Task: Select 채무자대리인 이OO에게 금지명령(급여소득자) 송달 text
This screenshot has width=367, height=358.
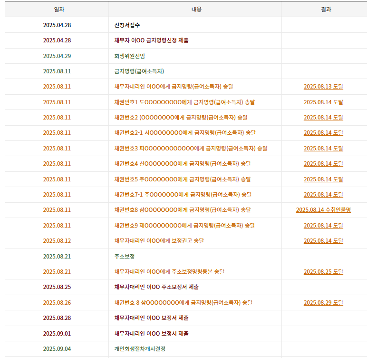Action: (x=174, y=87)
